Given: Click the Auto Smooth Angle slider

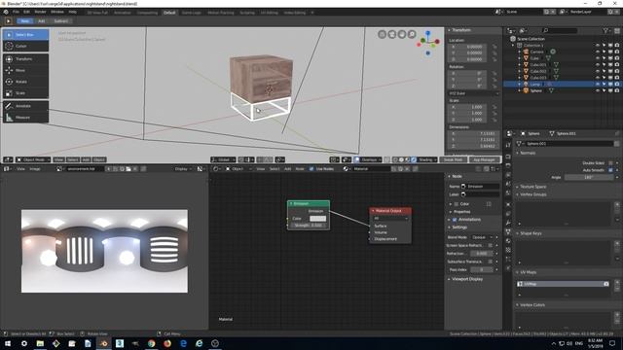Looking at the screenshot, I should pos(588,177).
